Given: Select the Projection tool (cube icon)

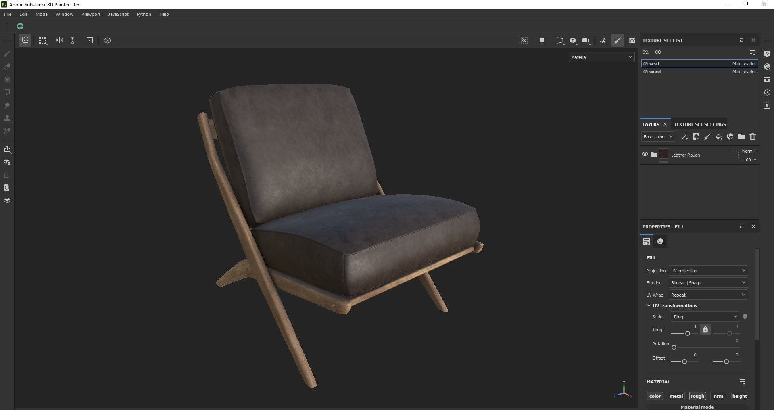Looking at the screenshot, I should click(x=7, y=79).
